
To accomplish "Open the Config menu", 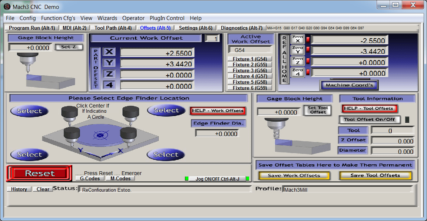I will (x=27, y=18).
